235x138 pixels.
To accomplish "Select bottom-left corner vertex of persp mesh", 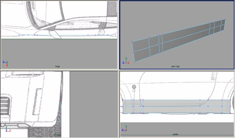I will [135, 62].
